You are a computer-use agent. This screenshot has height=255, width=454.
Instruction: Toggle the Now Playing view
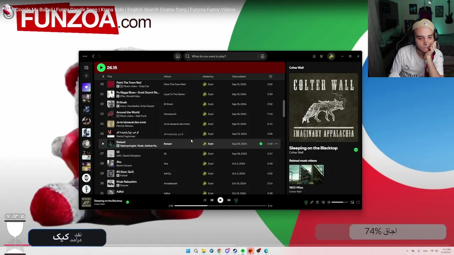click(306, 202)
